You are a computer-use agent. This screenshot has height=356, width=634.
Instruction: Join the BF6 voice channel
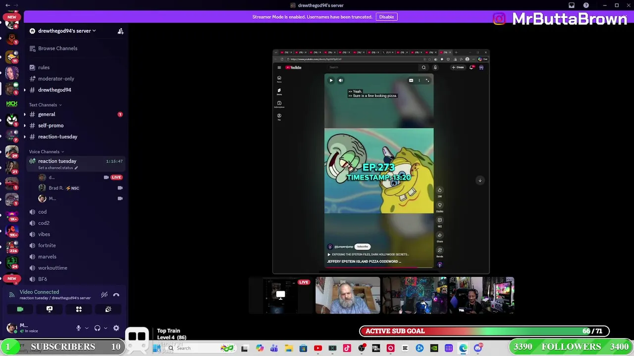(43, 279)
